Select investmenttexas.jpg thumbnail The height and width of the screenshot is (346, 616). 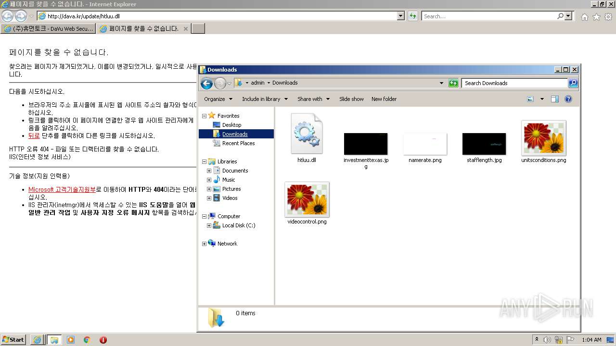[x=366, y=144]
